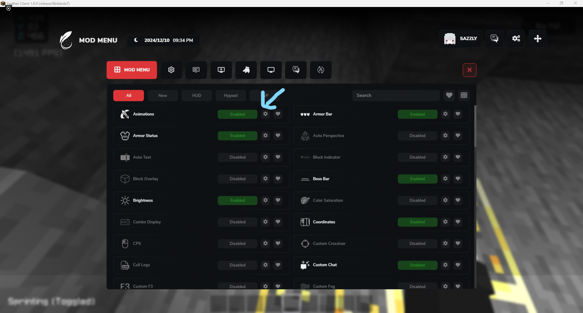
Task: Open the gear settings tab in toolbar
Action: click(x=171, y=70)
